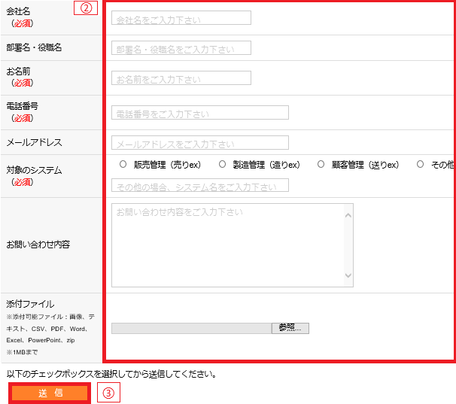Click the textarea scroll down arrow

[x=348, y=275]
